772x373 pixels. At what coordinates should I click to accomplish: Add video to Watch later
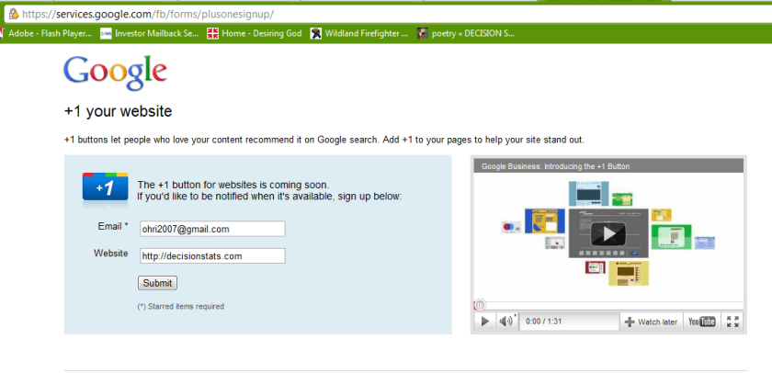click(651, 322)
